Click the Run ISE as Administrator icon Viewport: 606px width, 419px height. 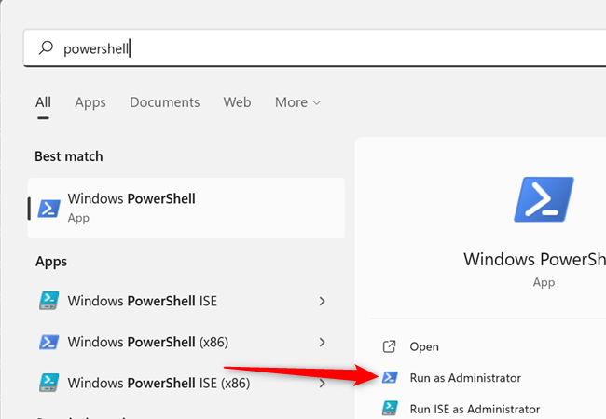tap(390, 408)
